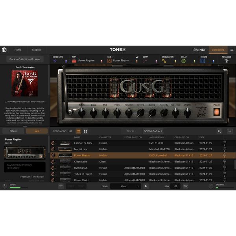Toggle the Comp power switch
Image resolution: width=236 pixels, height=236 pixels.
click(156, 61)
